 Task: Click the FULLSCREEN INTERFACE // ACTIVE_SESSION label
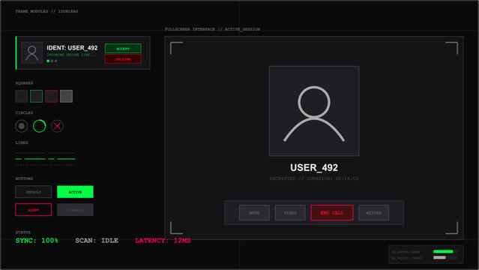[212, 29]
